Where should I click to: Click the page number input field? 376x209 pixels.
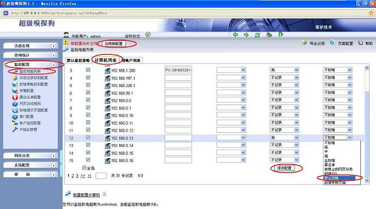[101, 176]
